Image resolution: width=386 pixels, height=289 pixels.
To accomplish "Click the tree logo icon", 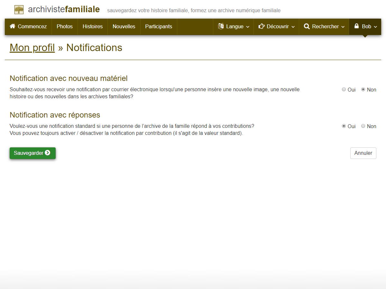I will pyautogui.click(x=19, y=10).
